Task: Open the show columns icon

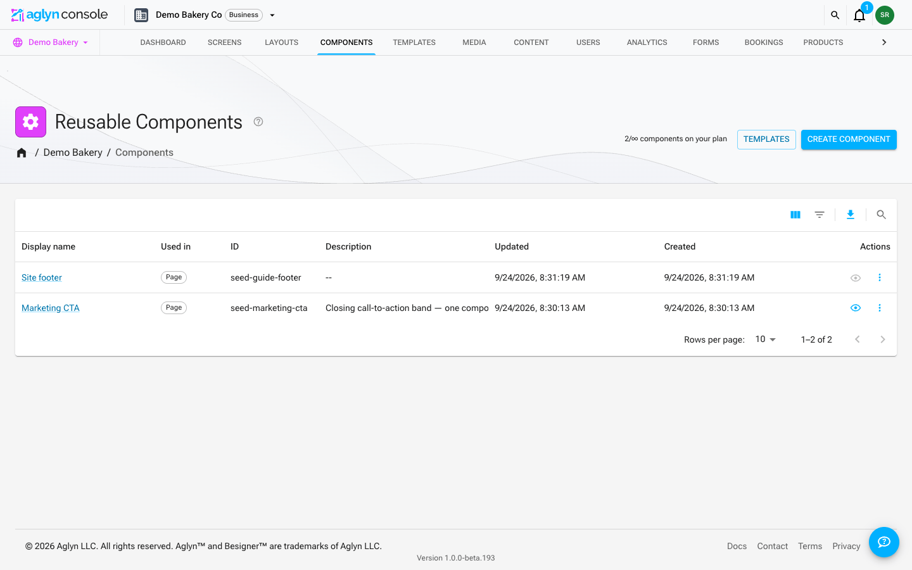Action: [795, 215]
